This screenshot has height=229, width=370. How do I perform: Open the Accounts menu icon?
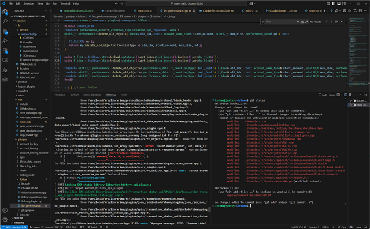[x=5, y=210]
